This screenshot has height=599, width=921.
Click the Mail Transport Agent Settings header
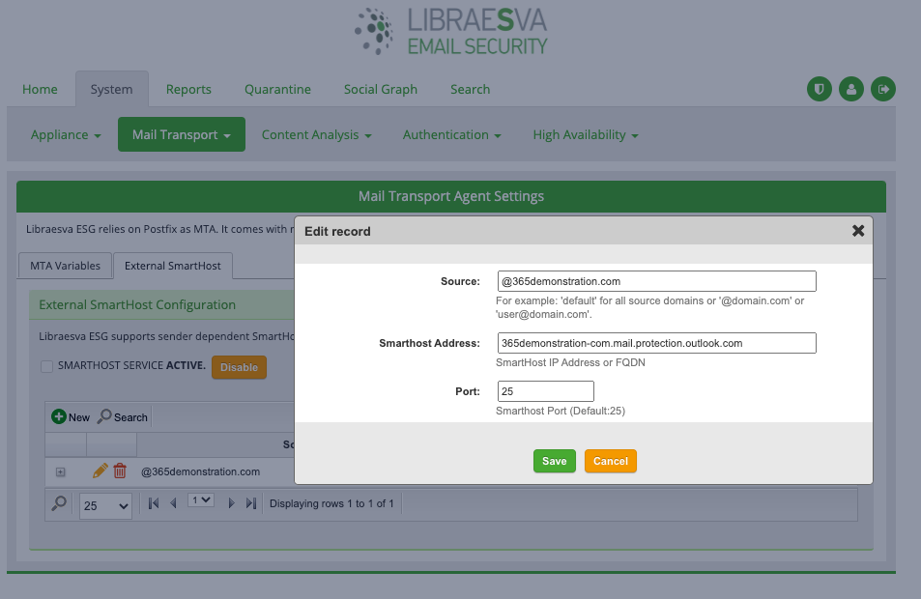[x=451, y=196]
